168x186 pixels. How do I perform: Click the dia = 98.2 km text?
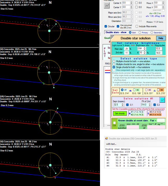[155, 13]
